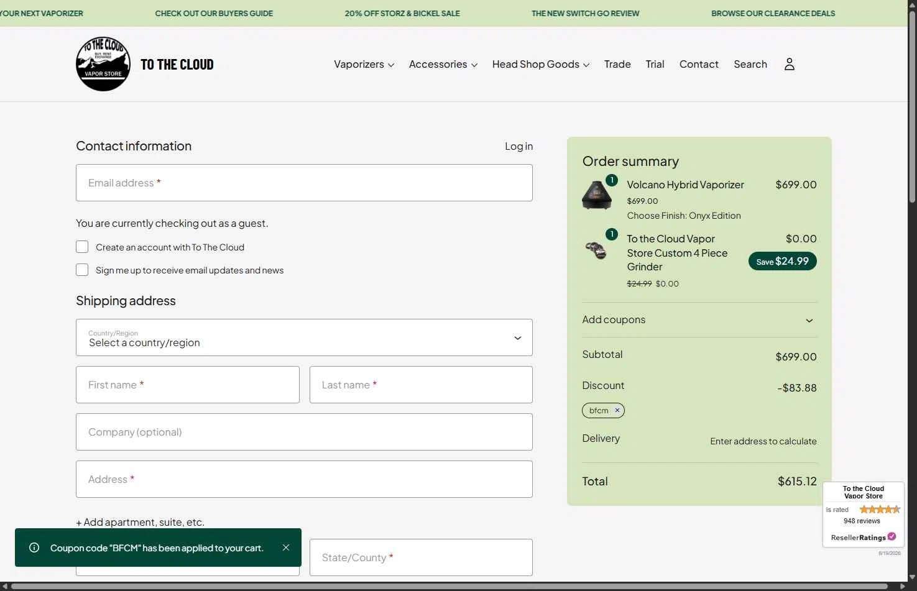Click Add apartment, suite, etc. link
The image size is (917, 591).
coord(140,522)
